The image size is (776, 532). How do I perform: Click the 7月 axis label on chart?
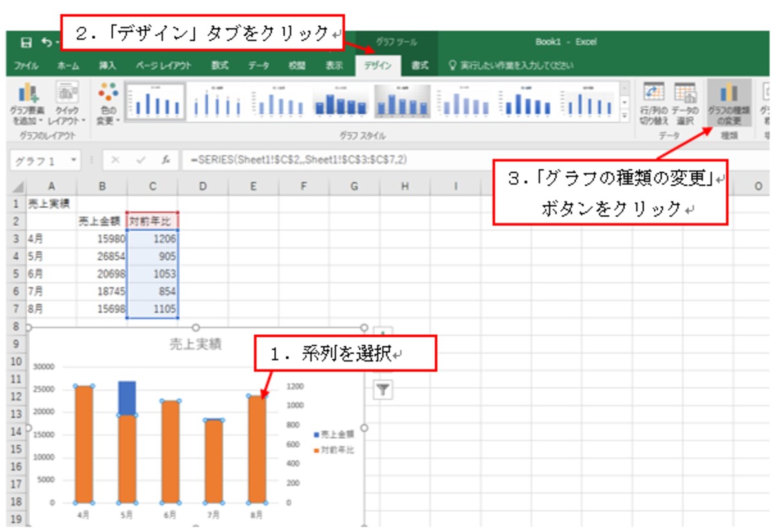click(214, 515)
